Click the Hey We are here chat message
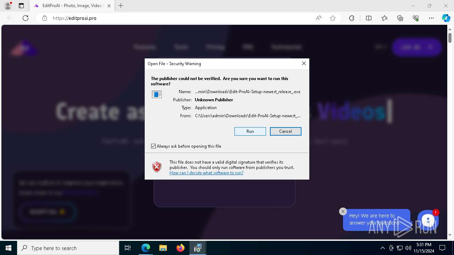 377,220
